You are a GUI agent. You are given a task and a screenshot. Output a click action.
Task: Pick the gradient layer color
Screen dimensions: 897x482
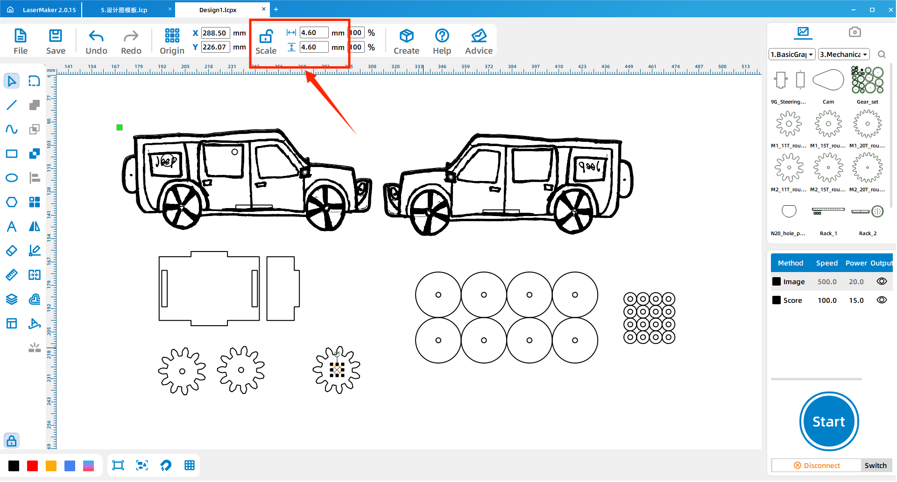point(89,466)
